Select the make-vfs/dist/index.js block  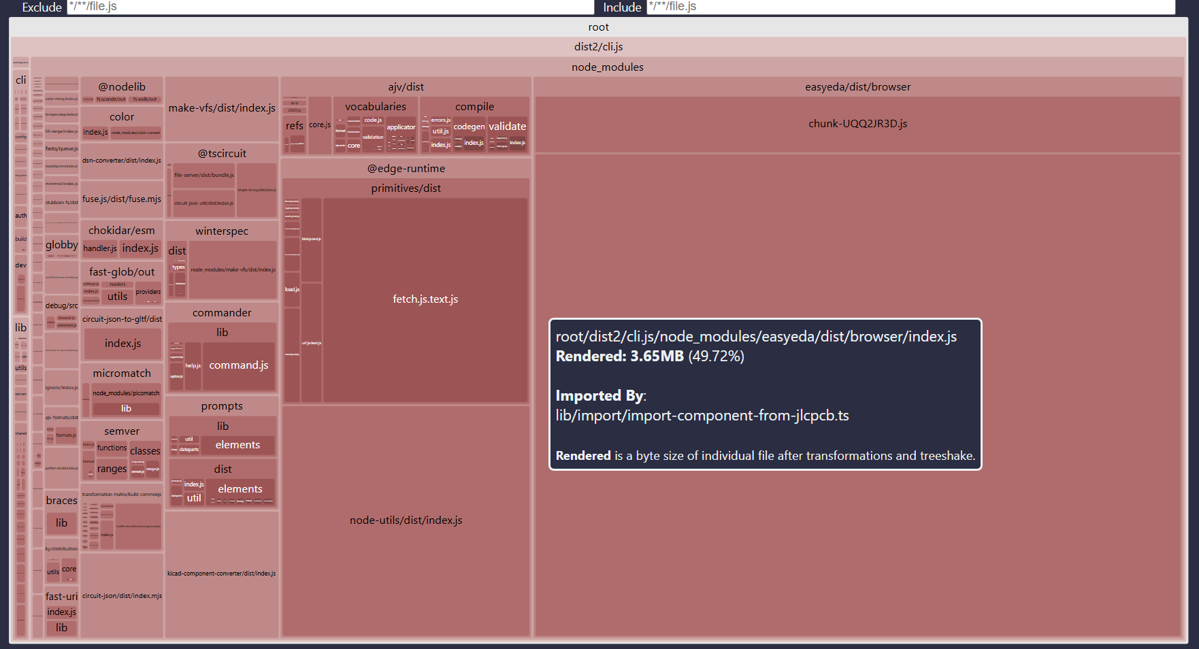[222, 108]
